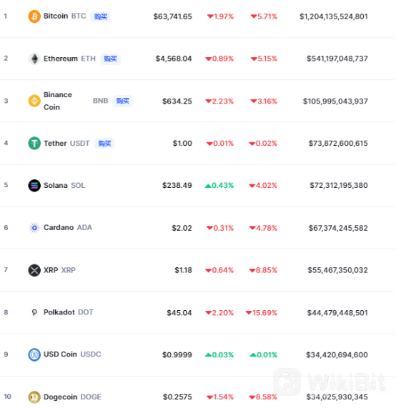
Task: Click the Ethereum diamond logo icon
Action: click(34, 59)
